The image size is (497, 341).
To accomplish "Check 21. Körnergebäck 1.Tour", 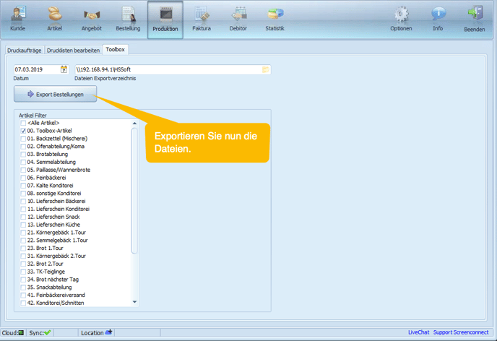I will pos(23,233).
